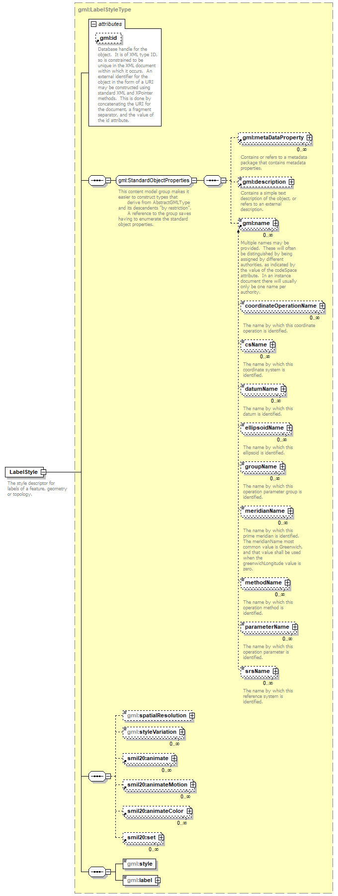Click the sequence compositor icon beside smil20:animate group

(x=96, y=776)
